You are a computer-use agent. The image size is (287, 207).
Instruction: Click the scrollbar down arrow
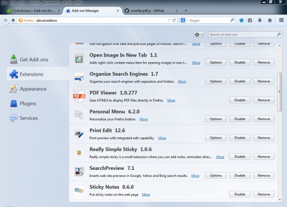point(280,200)
